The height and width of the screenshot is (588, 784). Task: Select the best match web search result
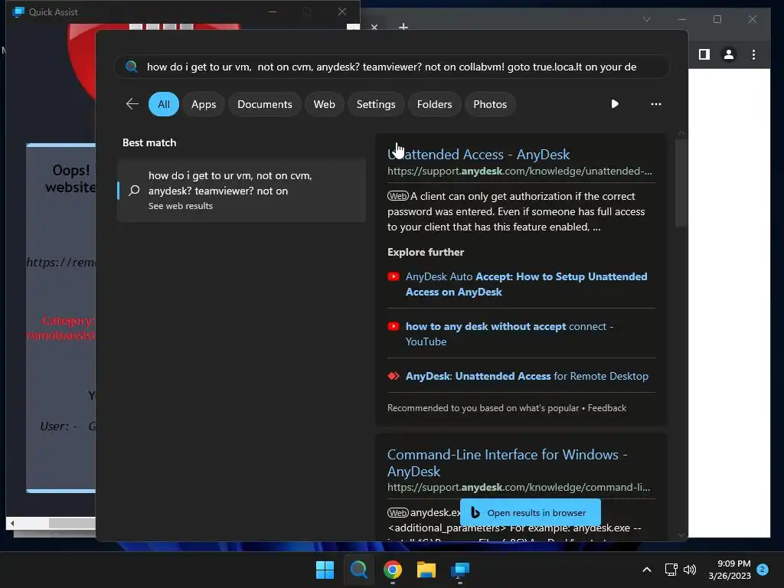[x=241, y=191]
